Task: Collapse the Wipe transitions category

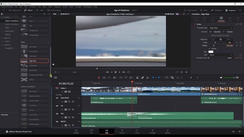Action: click(x=48, y=42)
